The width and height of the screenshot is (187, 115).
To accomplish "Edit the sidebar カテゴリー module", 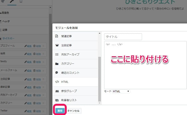I will [28, 103].
